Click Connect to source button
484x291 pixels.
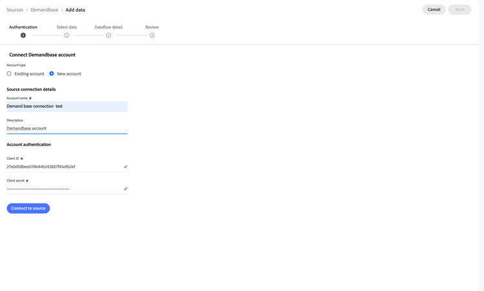pyautogui.click(x=28, y=208)
